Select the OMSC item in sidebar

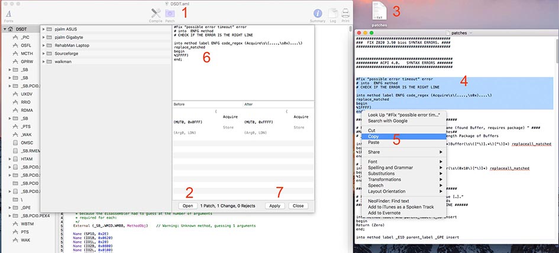point(27,143)
